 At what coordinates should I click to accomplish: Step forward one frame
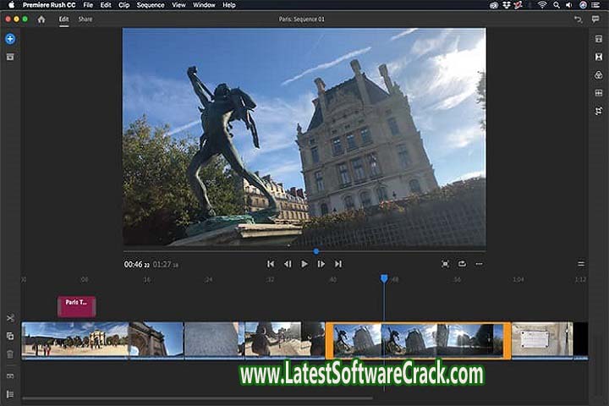321,264
